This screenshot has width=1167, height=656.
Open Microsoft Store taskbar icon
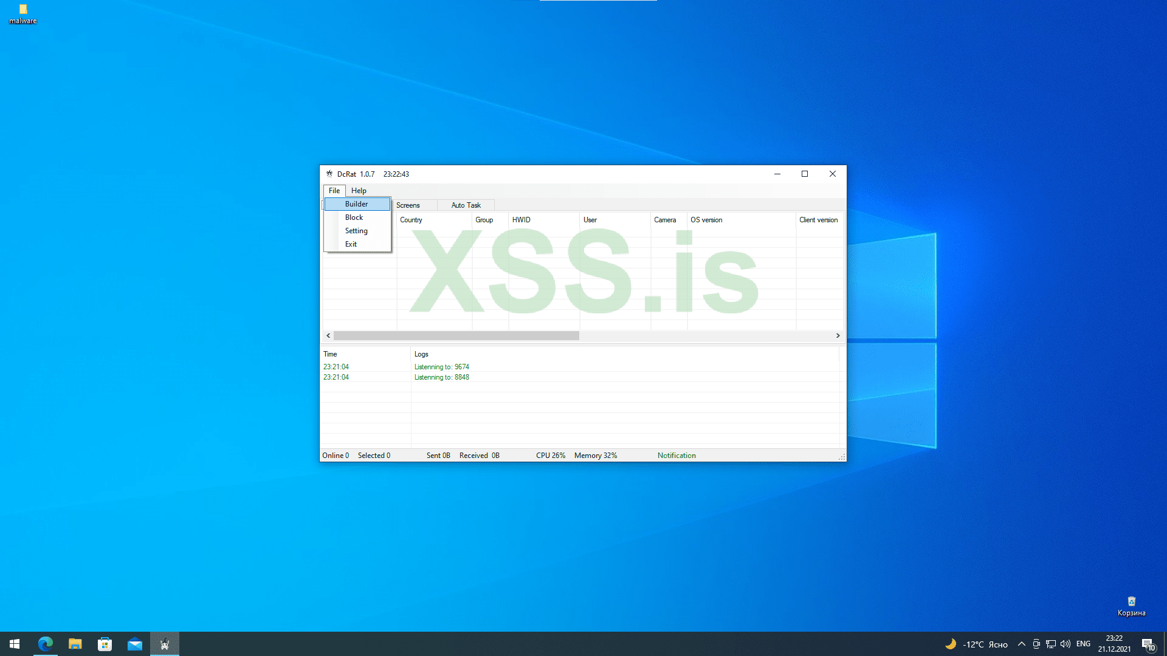(x=105, y=644)
